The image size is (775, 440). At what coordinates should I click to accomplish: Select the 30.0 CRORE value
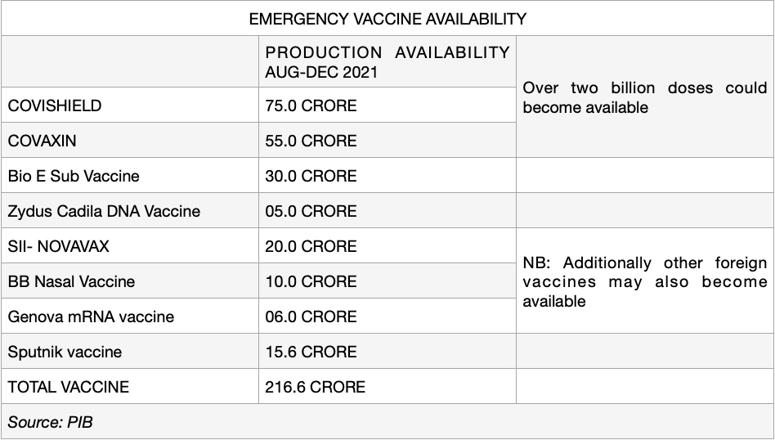(x=311, y=176)
